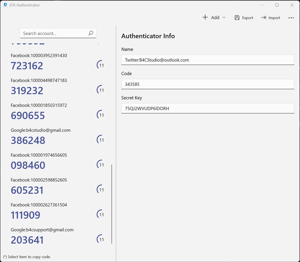Click the countdown progress ring beside 203641
The image size is (300, 262).
[100, 239]
